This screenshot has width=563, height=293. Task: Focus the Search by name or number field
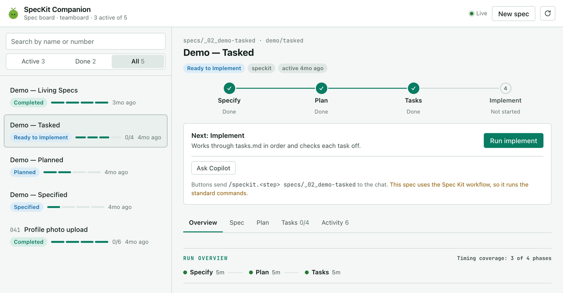pyautogui.click(x=86, y=41)
